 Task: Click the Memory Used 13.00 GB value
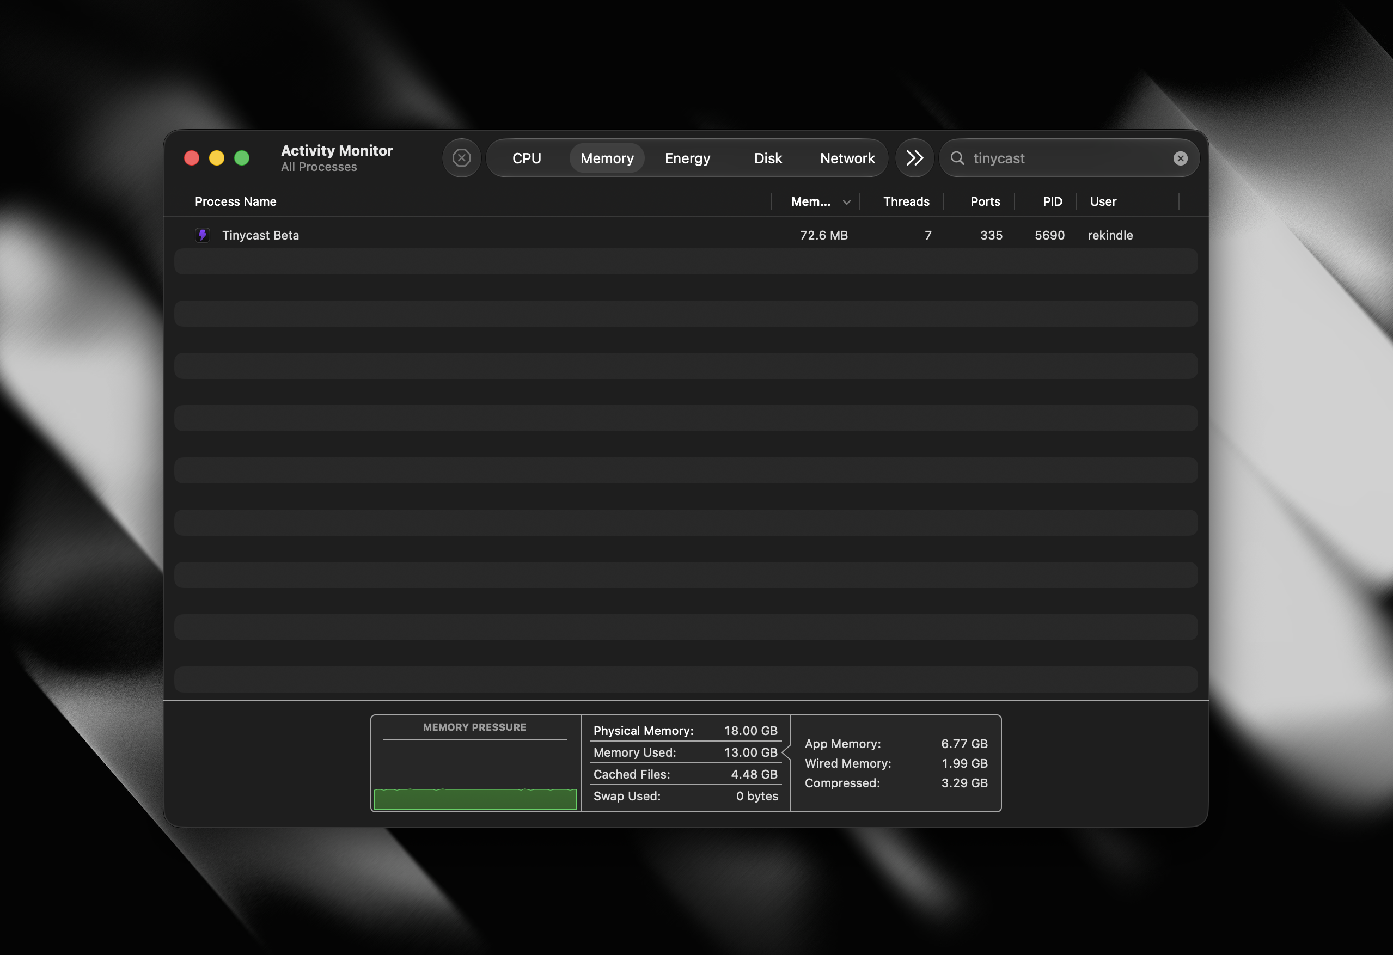[x=750, y=752]
